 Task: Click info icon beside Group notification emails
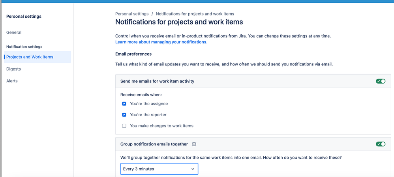[194, 144]
